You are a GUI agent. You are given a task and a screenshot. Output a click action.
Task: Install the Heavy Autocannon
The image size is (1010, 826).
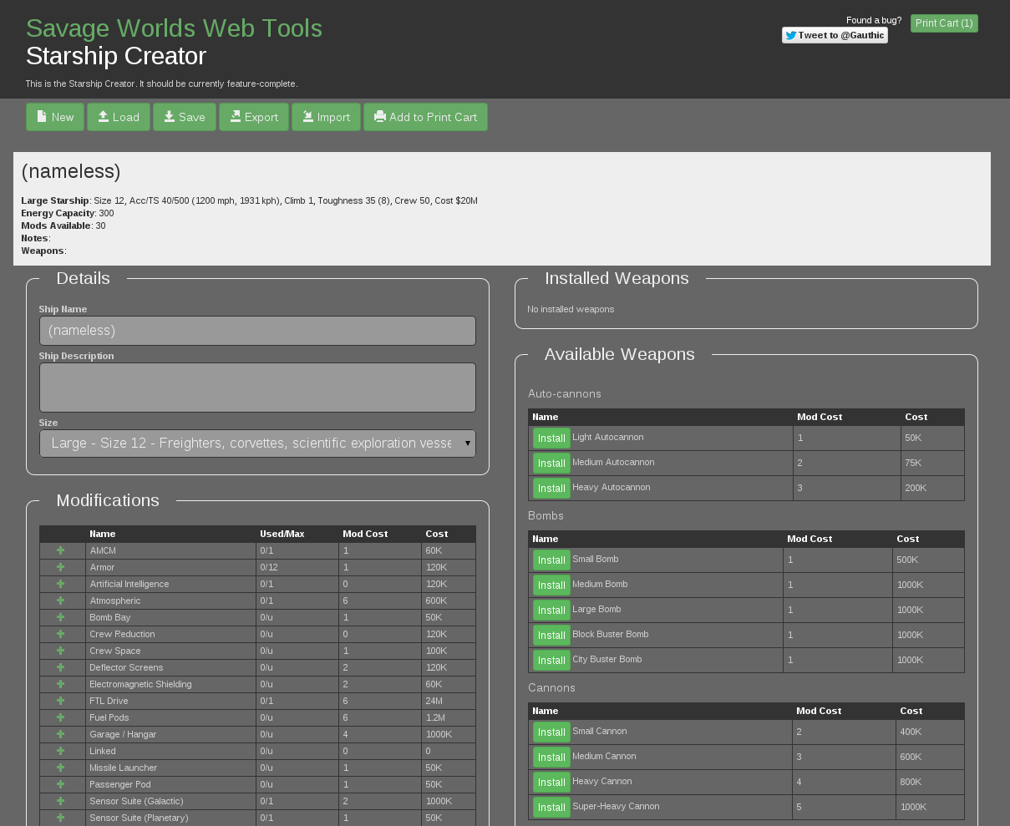(551, 489)
